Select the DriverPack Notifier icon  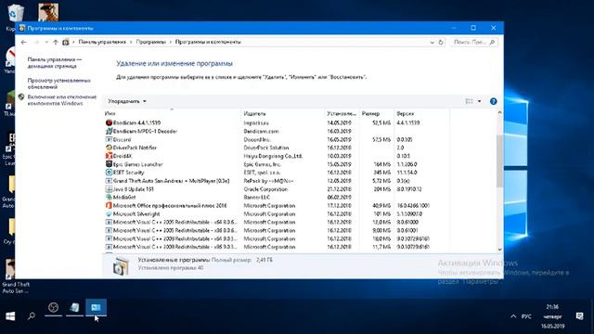109,148
